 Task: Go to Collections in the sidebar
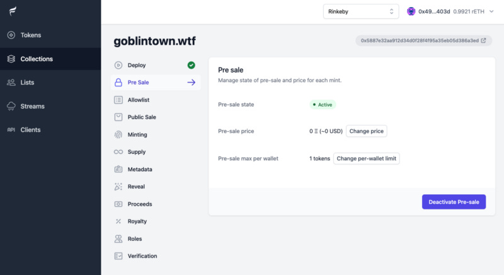coord(50,59)
